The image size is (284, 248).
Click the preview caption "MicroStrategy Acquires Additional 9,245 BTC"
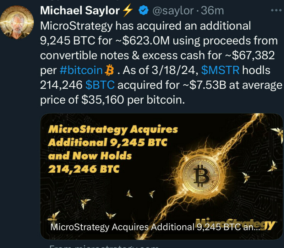pyautogui.click(x=155, y=227)
